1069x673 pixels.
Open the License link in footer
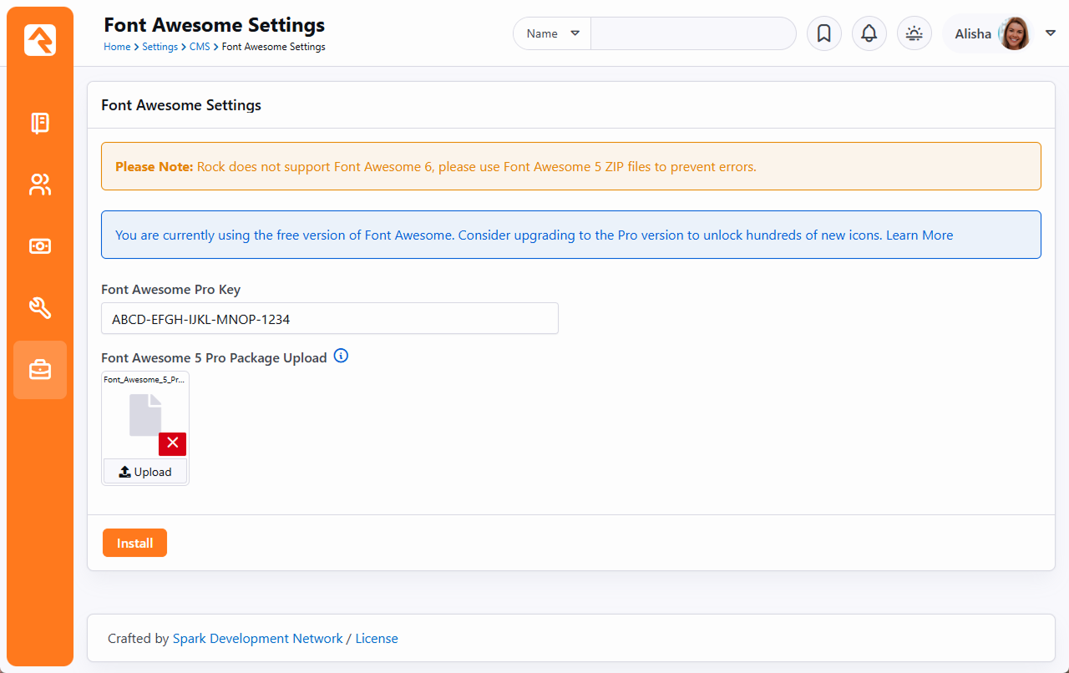[377, 638]
